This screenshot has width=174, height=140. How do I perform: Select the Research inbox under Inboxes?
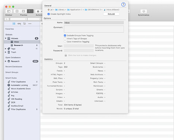coord(22,45)
